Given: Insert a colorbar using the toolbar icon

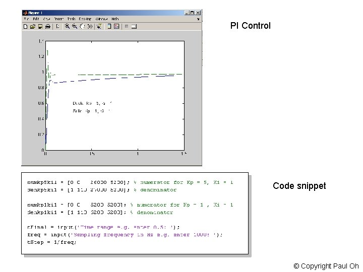Looking at the screenshot, I should click(x=109, y=26).
